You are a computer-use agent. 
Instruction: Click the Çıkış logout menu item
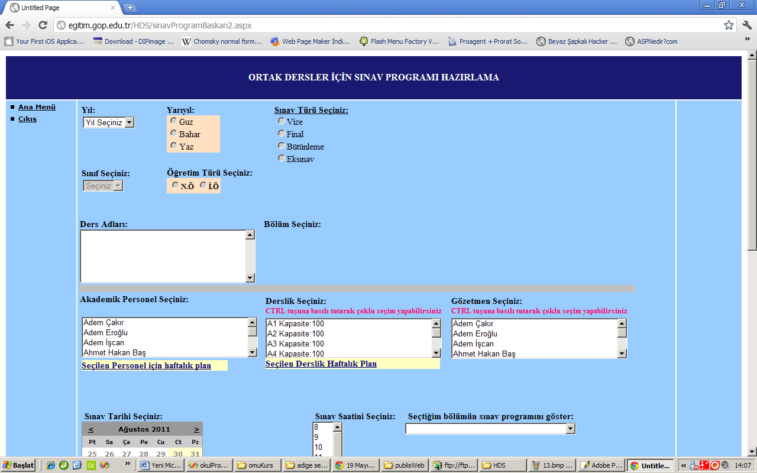pos(27,119)
